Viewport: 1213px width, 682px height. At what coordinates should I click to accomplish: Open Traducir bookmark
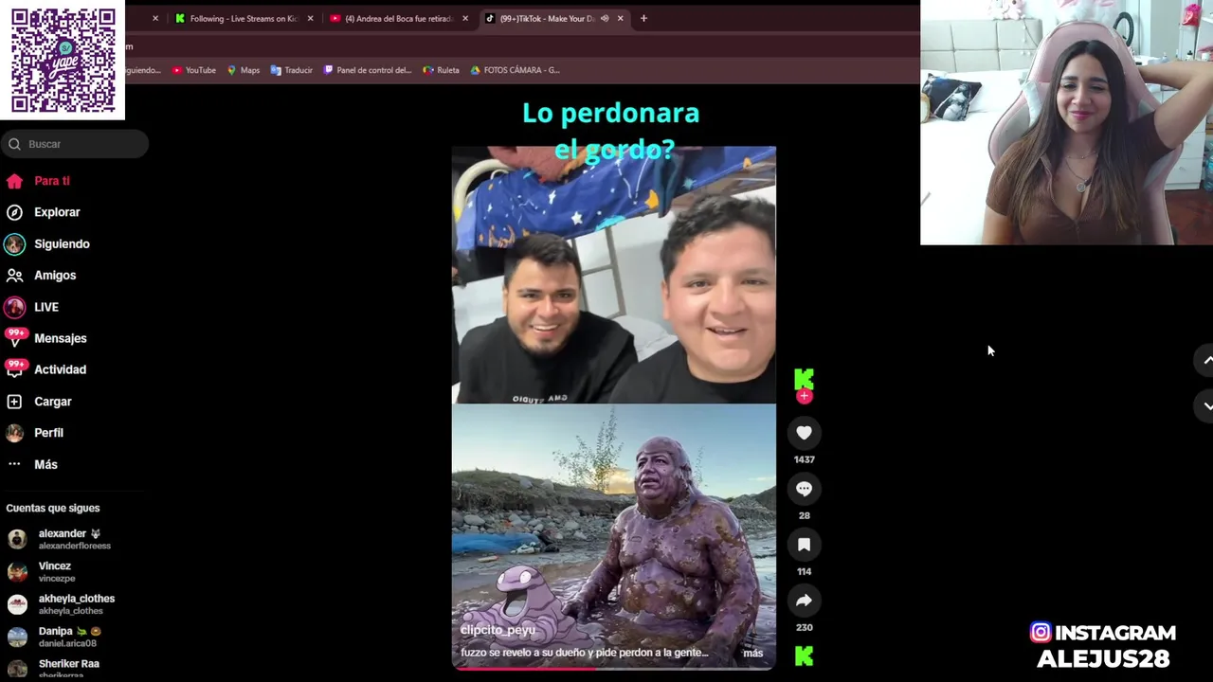(x=291, y=70)
